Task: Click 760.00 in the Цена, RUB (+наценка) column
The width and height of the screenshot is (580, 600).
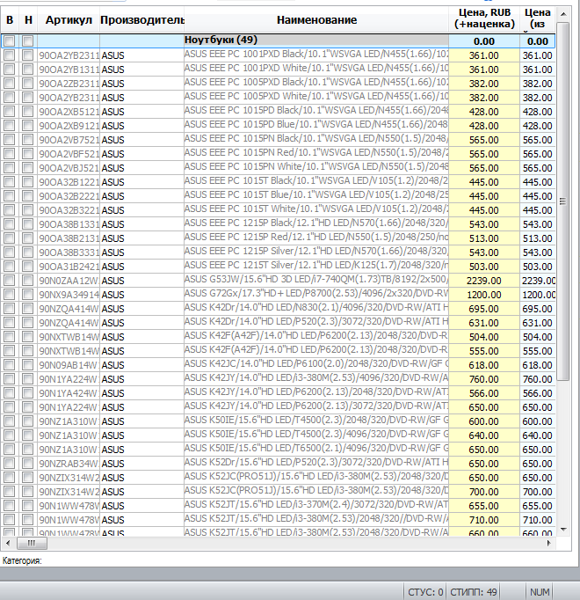Action: click(x=484, y=379)
